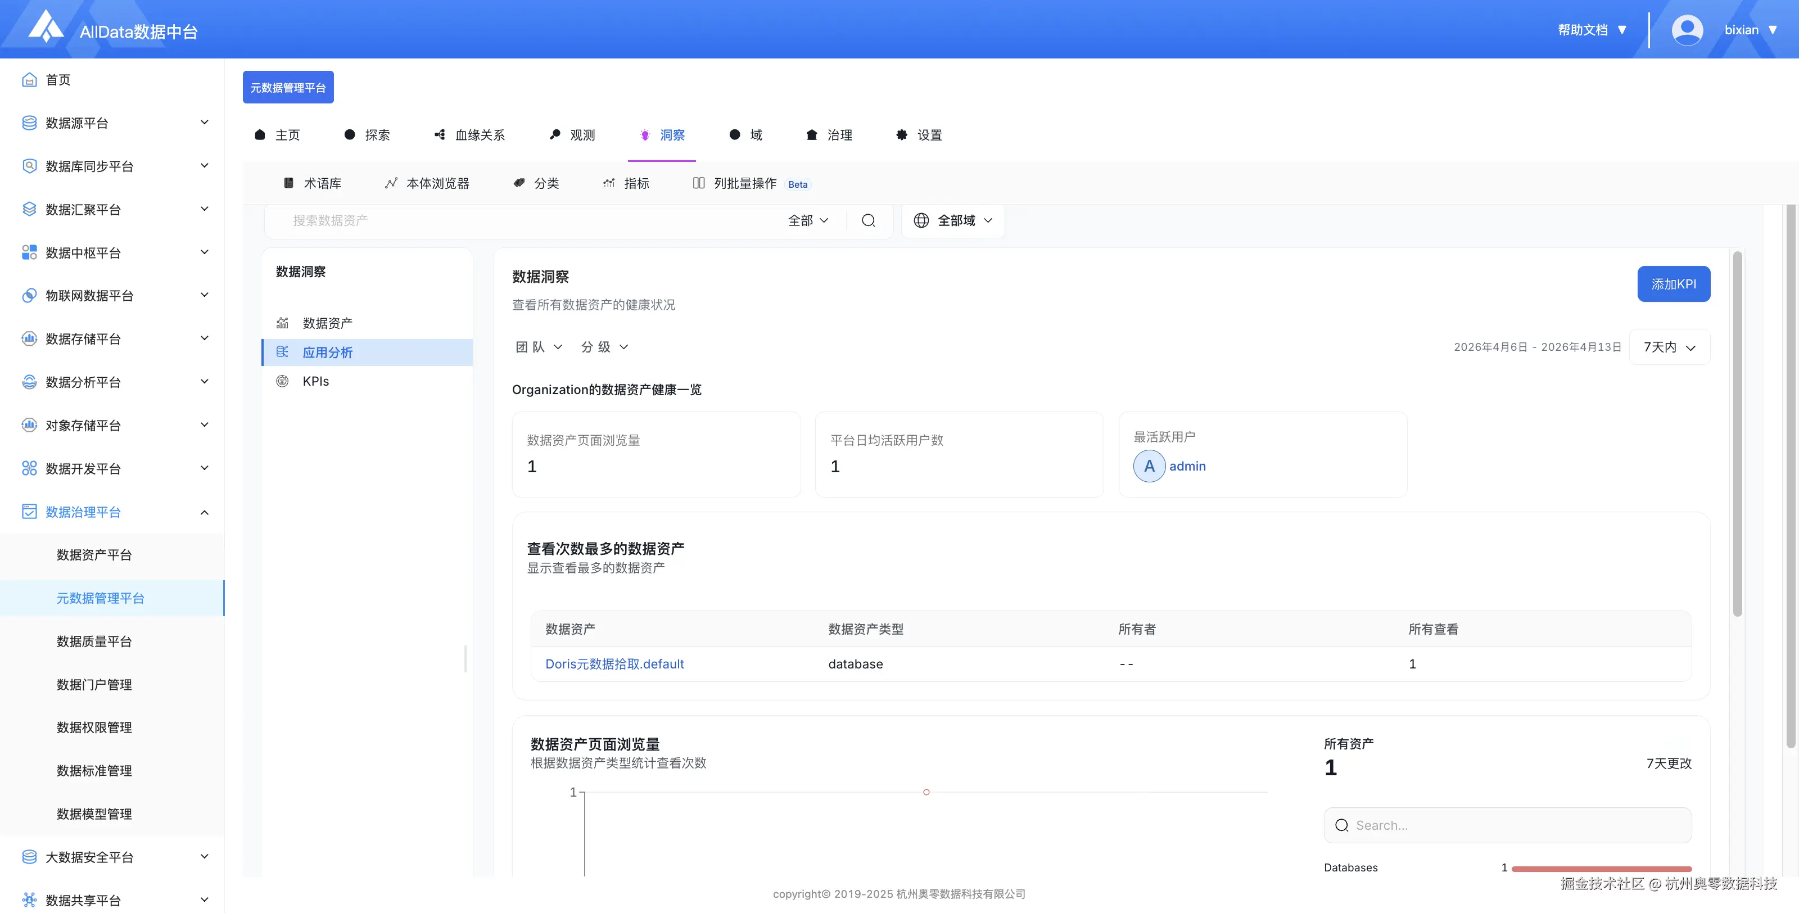This screenshot has height=913, width=1799.
Task: Open the 帮助文档 menu
Action: click(1590, 29)
